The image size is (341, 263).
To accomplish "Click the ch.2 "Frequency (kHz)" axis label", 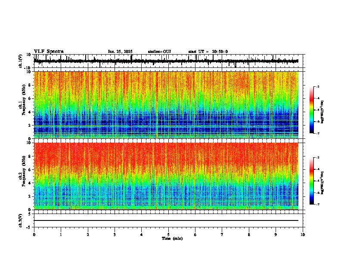I will tap(24, 171).
